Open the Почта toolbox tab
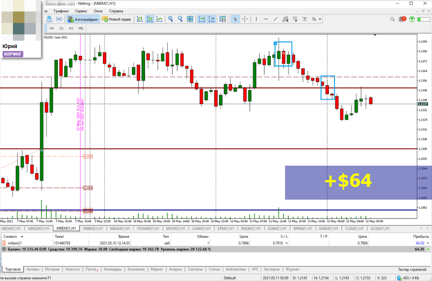Screen dimensions: 432x281 [x=92, y=269]
